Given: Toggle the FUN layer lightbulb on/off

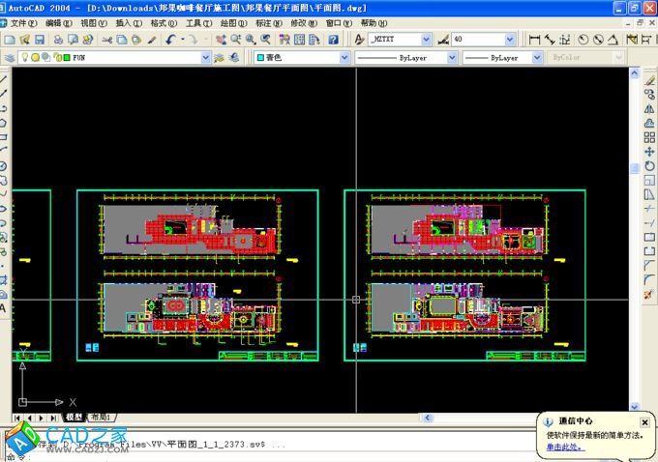Looking at the screenshot, I should [25, 58].
